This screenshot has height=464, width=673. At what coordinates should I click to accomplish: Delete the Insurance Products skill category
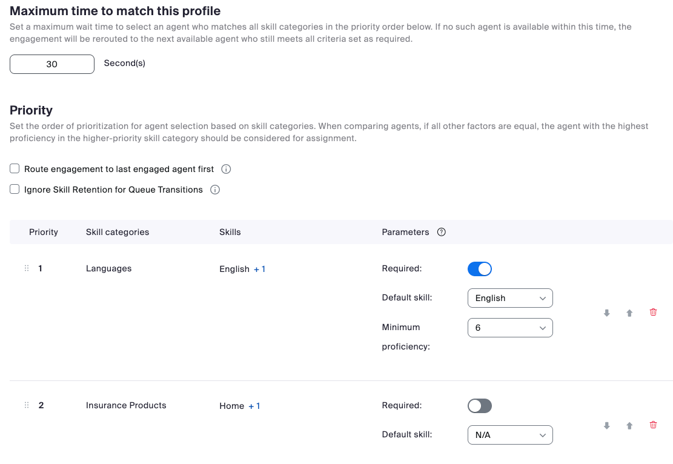click(653, 425)
